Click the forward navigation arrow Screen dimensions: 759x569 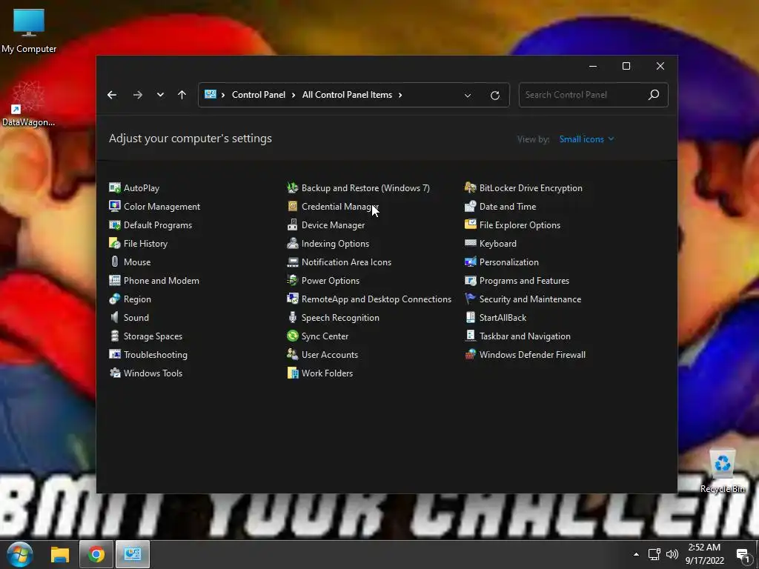[138, 95]
